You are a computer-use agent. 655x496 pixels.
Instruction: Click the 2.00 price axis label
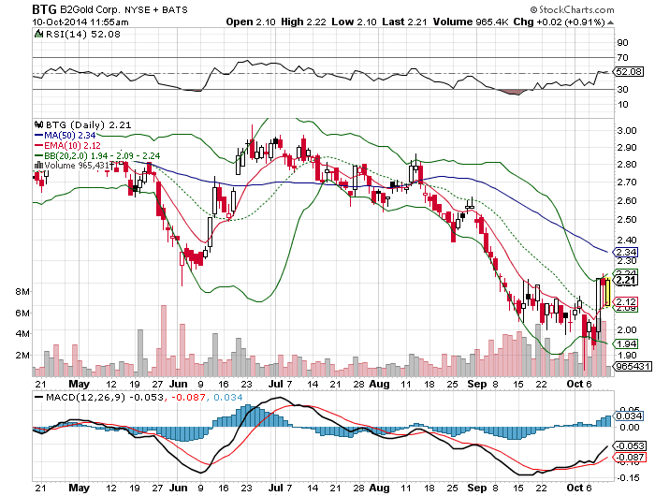(627, 329)
